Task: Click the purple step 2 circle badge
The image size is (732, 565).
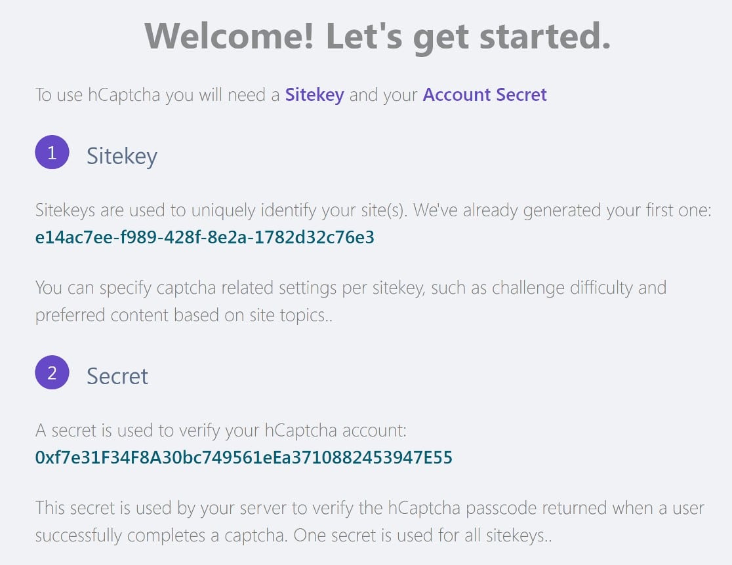Action: [x=52, y=372]
